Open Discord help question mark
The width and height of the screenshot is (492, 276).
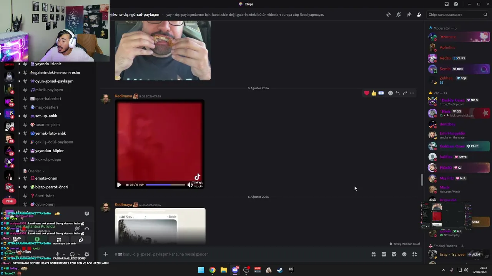pos(456,4)
